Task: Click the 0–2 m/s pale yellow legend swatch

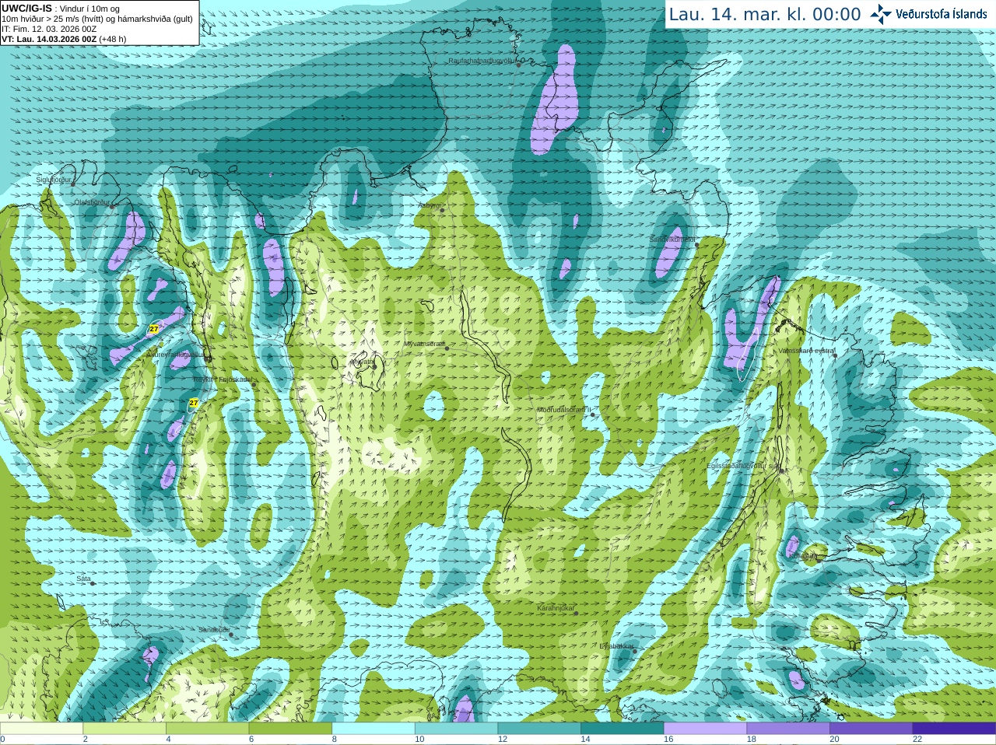Action: click(41, 729)
